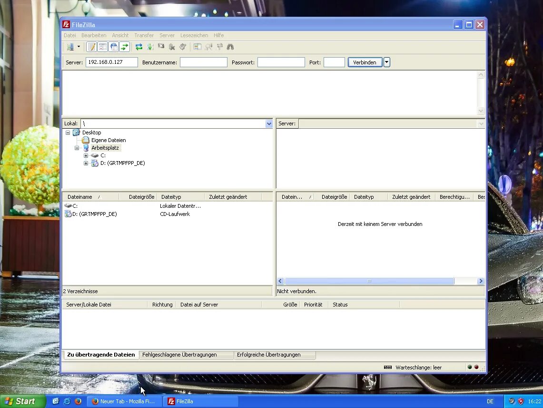The image size is (543, 408).
Task: Open quickconnect history dropdown next to Verbinden
Action: (387, 62)
